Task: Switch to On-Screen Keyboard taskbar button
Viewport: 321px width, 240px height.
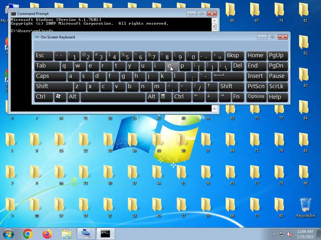Action: [86, 234]
